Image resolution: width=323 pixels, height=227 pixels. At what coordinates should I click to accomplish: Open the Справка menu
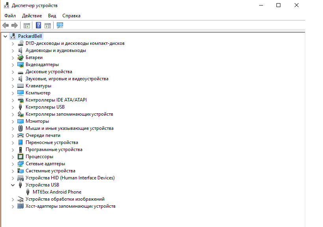pos(71,16)
